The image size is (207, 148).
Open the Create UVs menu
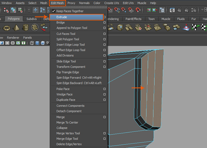coord(111,3)
